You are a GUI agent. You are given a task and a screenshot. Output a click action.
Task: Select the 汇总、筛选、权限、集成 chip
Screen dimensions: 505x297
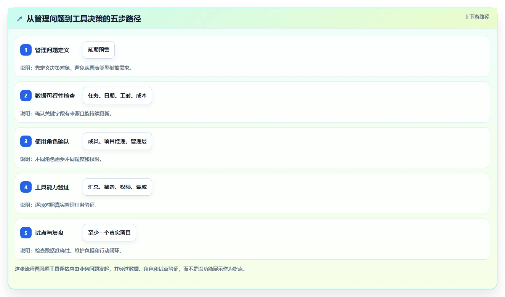click(117, 187)
